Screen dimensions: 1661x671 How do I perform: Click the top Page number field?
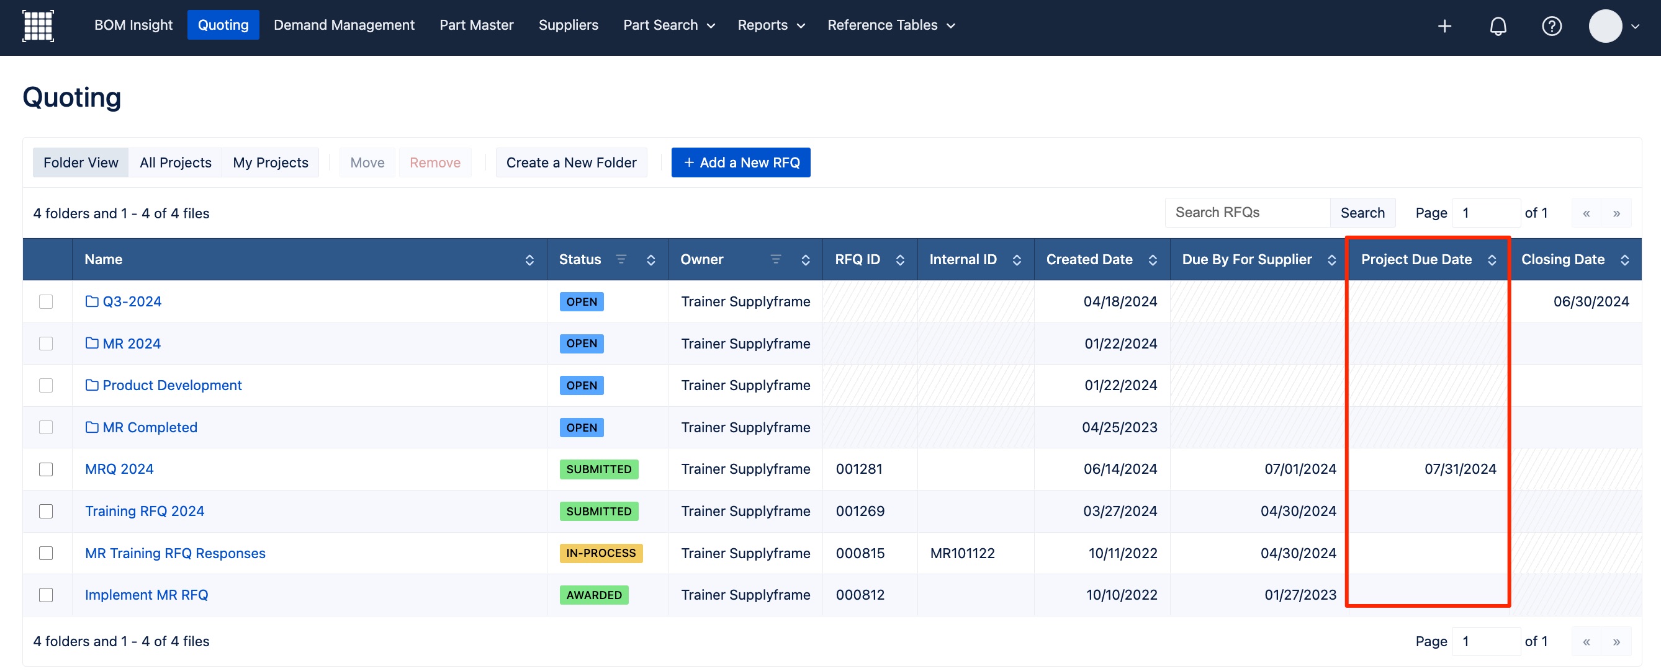(x=1485, y=213)
